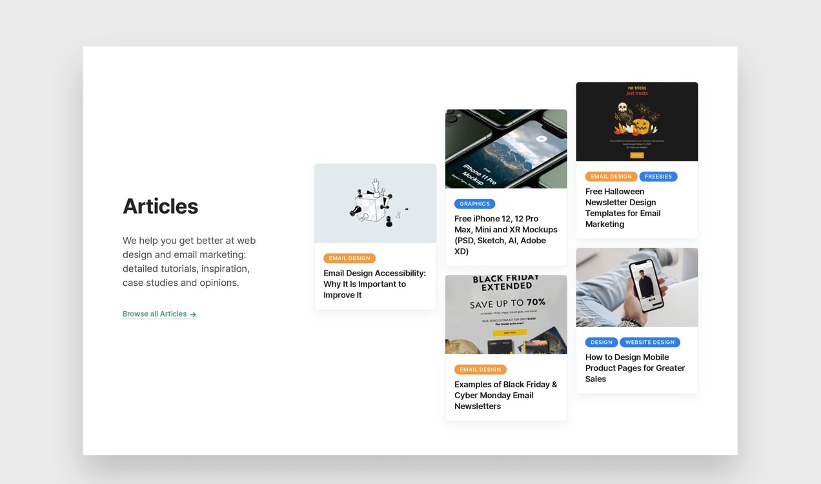Open Email Design Accessibility article title
This screenshot has height=484, width=821.
click(x=375, y=284)
